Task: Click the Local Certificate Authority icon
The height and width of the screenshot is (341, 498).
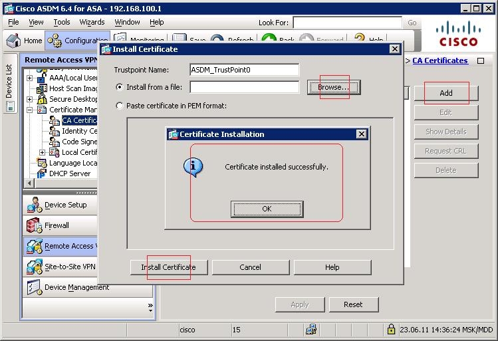Action: (55, 152)
